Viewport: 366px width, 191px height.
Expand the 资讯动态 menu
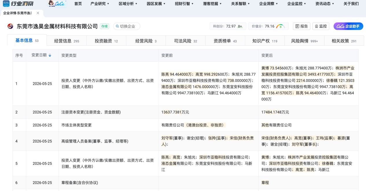point(325,4)
